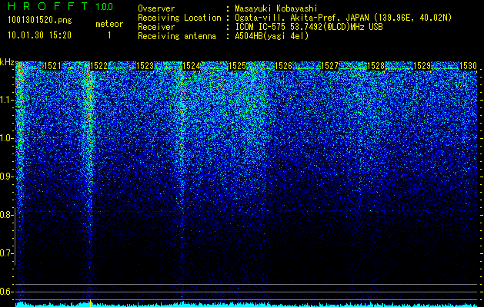
Task: Click the 'meteor' counter label
Action: click(109, 24)
